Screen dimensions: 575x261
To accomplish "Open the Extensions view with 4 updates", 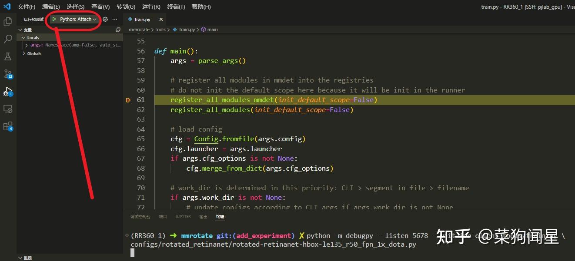I will 8,127.
